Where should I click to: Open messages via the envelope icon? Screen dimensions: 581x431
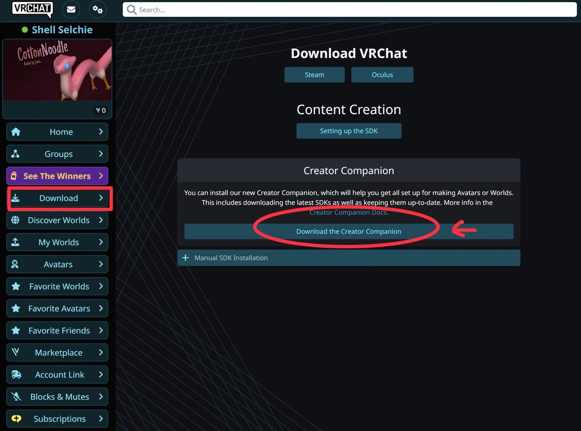tap(71, 9)
